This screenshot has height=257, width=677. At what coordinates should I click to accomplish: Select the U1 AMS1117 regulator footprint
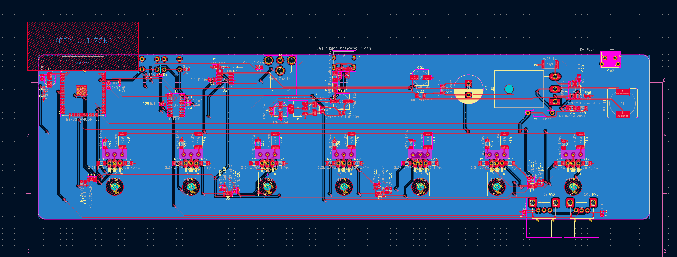298,109
